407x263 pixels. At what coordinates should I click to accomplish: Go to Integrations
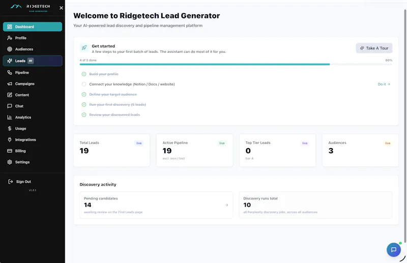click(33, 139)
